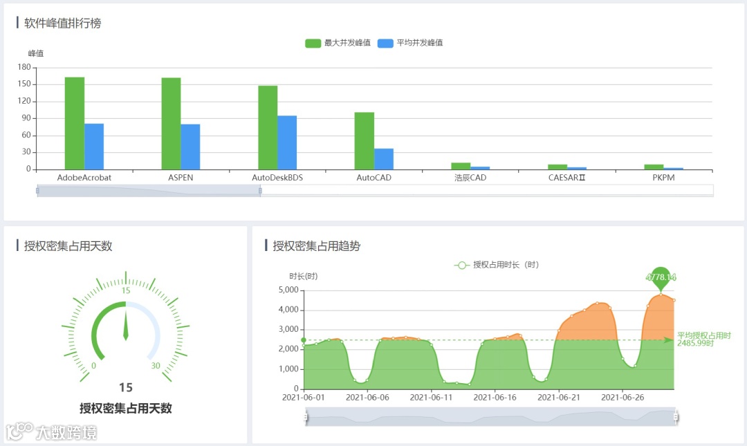
Task: Click the 4778.14 peak marker pin
Action: (x=661, y=278)
